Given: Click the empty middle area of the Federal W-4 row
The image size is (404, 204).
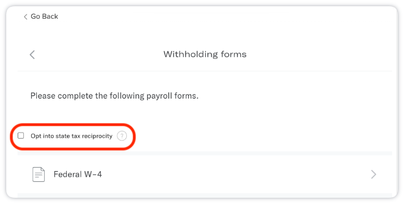Looking at the screenshot, I should tap(232, 175).
